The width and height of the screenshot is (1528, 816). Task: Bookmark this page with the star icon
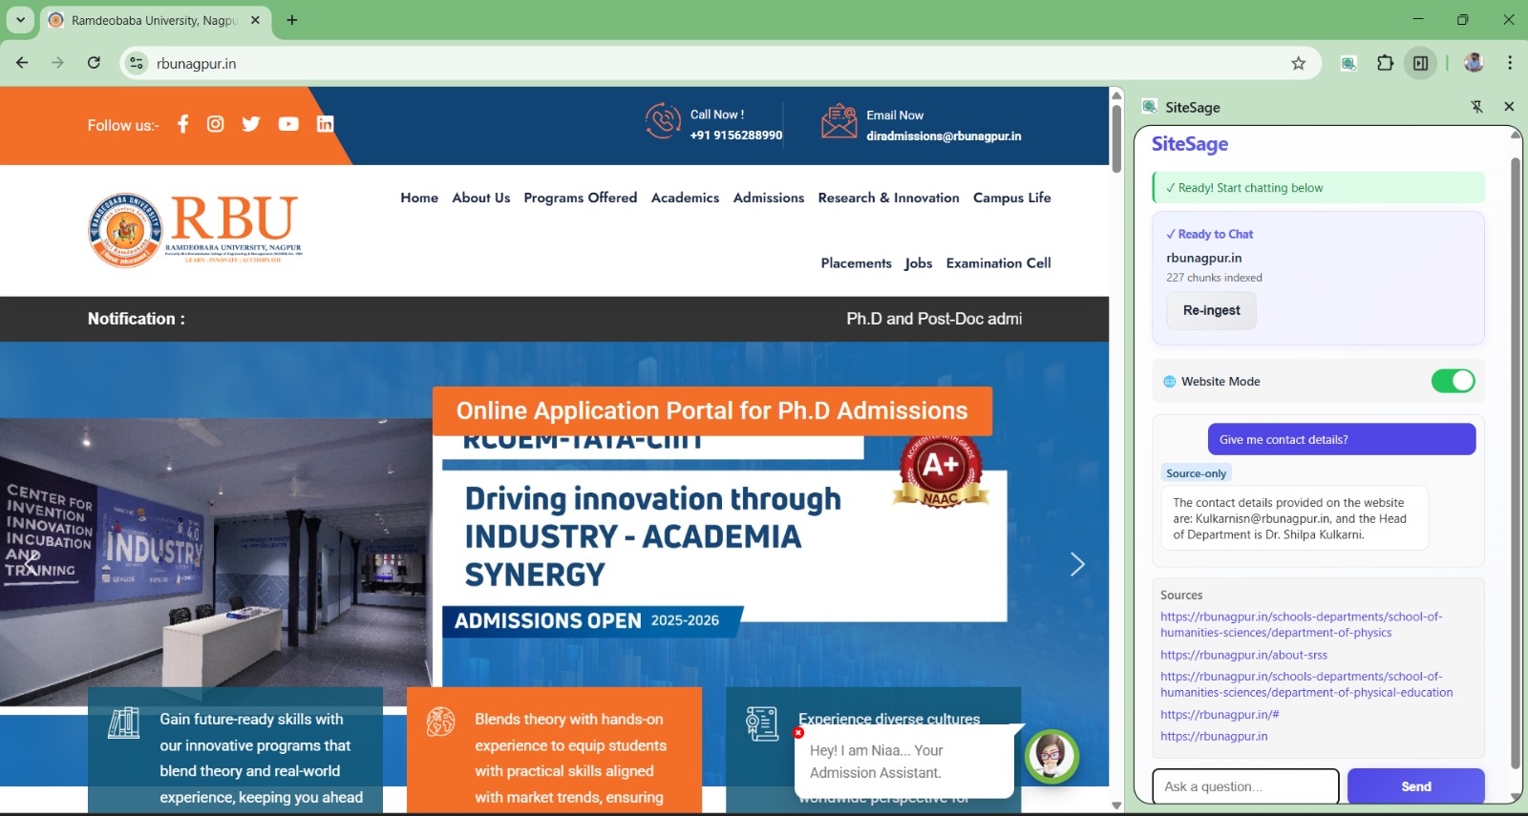click(x=1298, y=63)
